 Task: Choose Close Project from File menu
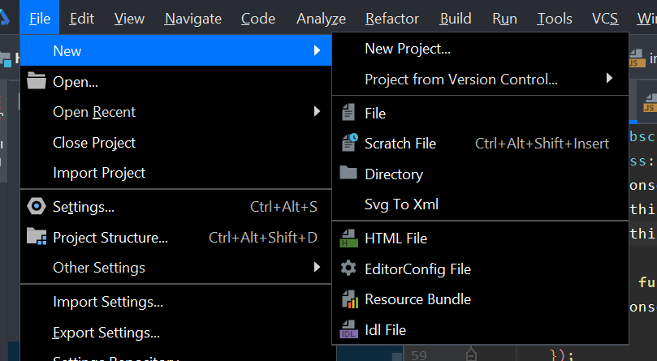point(94,142)
